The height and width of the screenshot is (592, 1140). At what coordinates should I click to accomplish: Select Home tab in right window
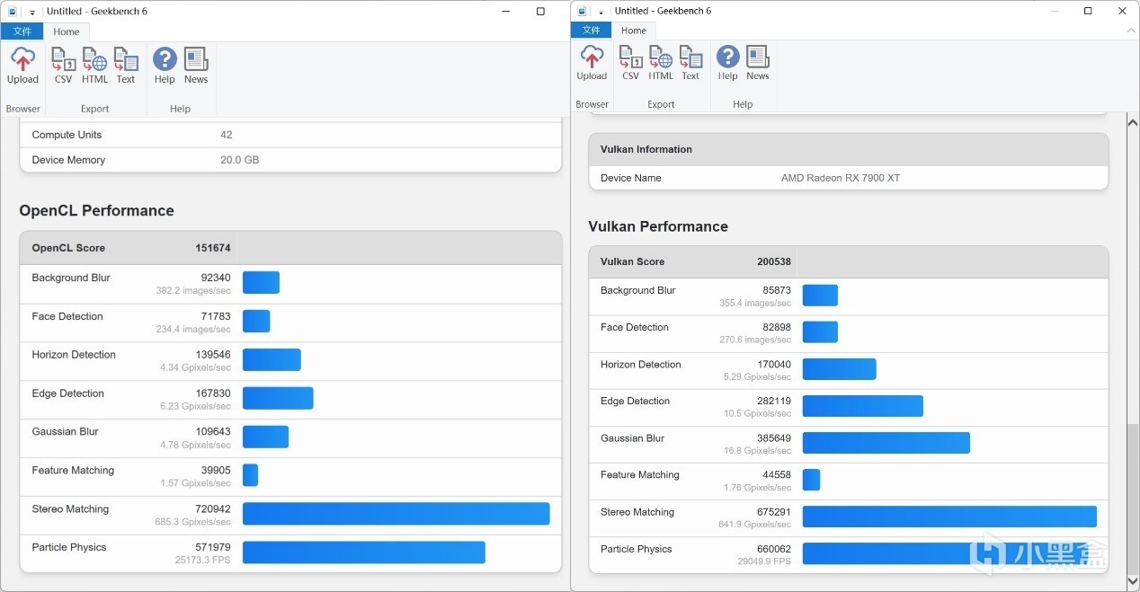(x=634, y=30)
